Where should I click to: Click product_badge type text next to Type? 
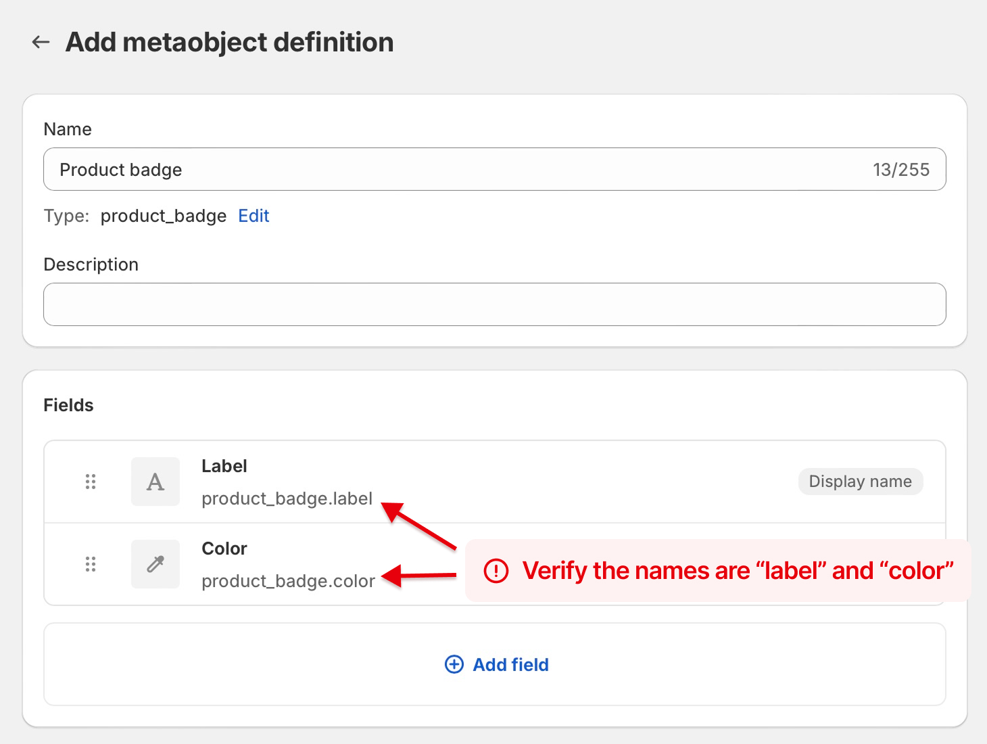click(163, 216)
